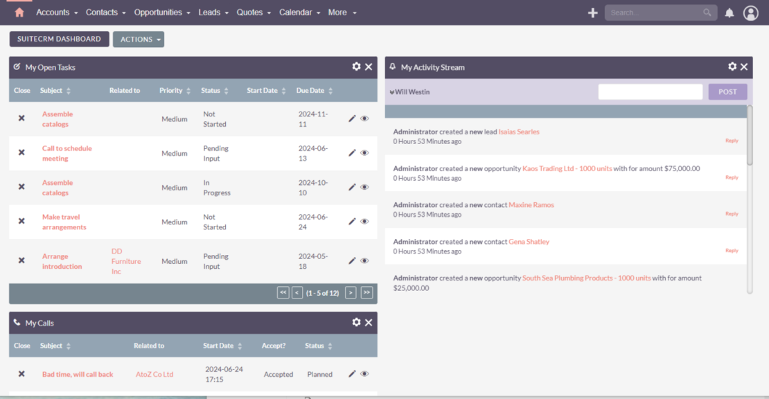This screenshot has width=769, height=399.
Task: Open the user profile icon
Action: click(x=750, y=12)
